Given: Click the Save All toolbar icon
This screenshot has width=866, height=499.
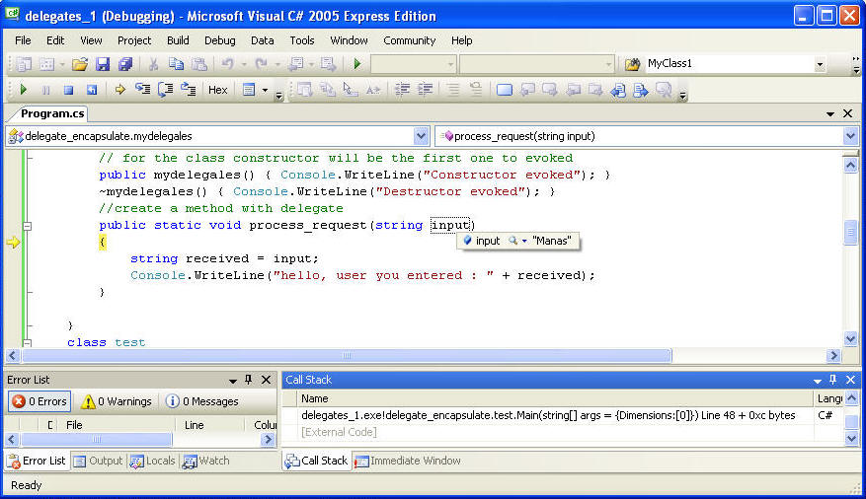Looking at the screenshot, I should pos(125,64).
